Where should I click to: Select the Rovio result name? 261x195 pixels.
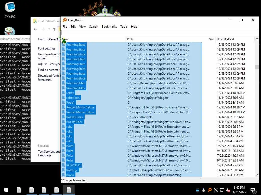pos(70,175)
